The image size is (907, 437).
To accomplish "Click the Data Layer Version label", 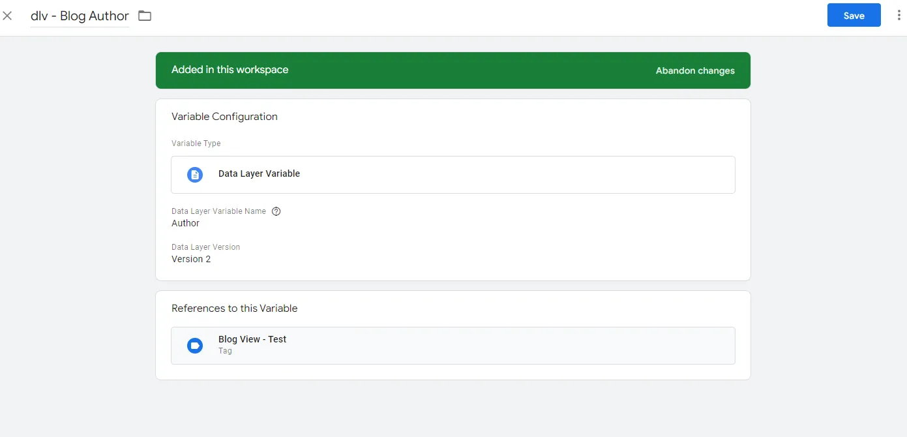I will point(205,247).
